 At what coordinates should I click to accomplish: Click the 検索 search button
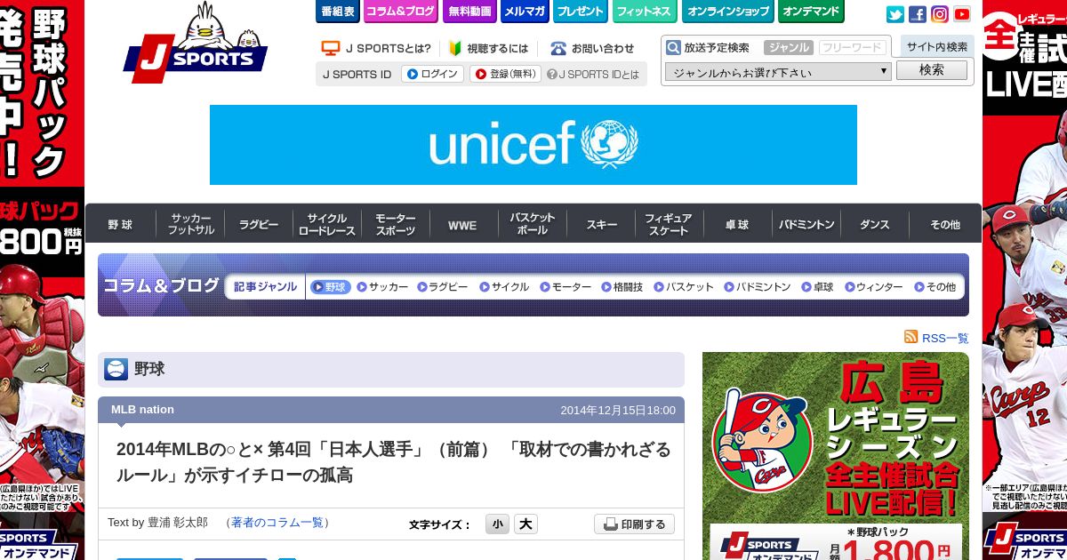pos(932,70)
